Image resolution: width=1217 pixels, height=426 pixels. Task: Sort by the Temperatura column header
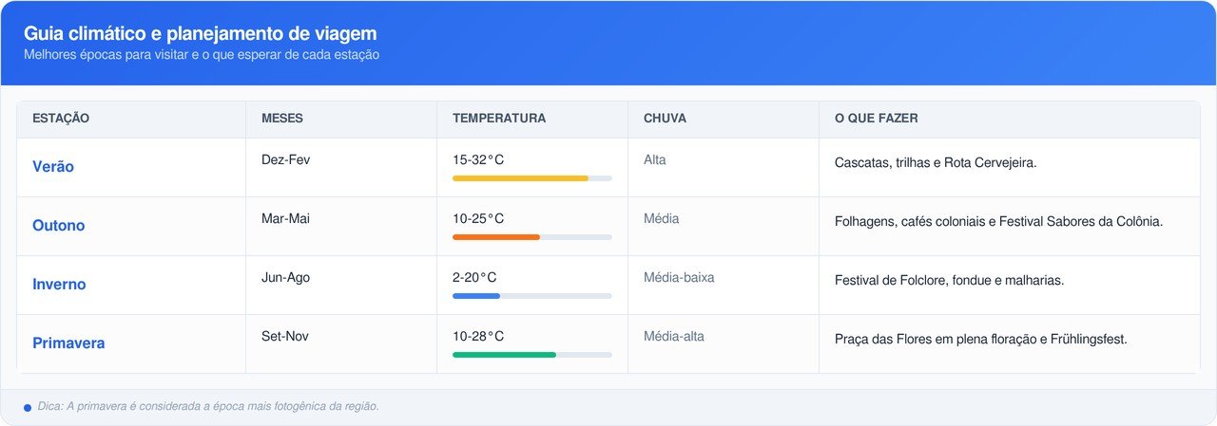click(499, 119)
